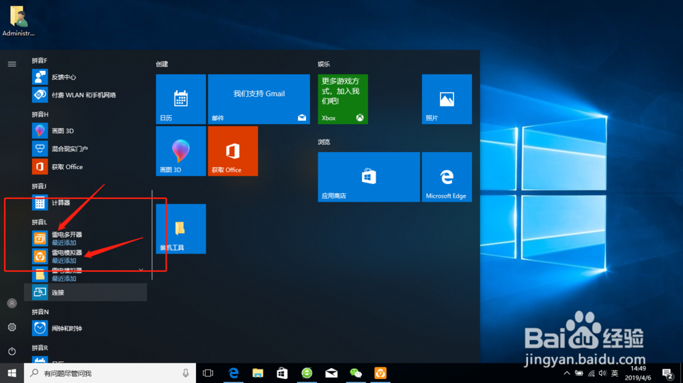Viewport: 683px width, 383px height.
Task: Switch the 英 input method indicator
Action: coord(615,373)
